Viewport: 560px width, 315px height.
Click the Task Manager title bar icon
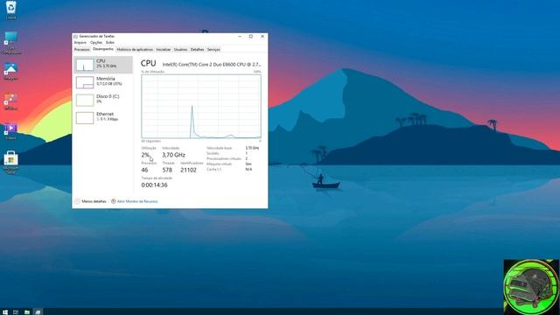click(75, 37)
